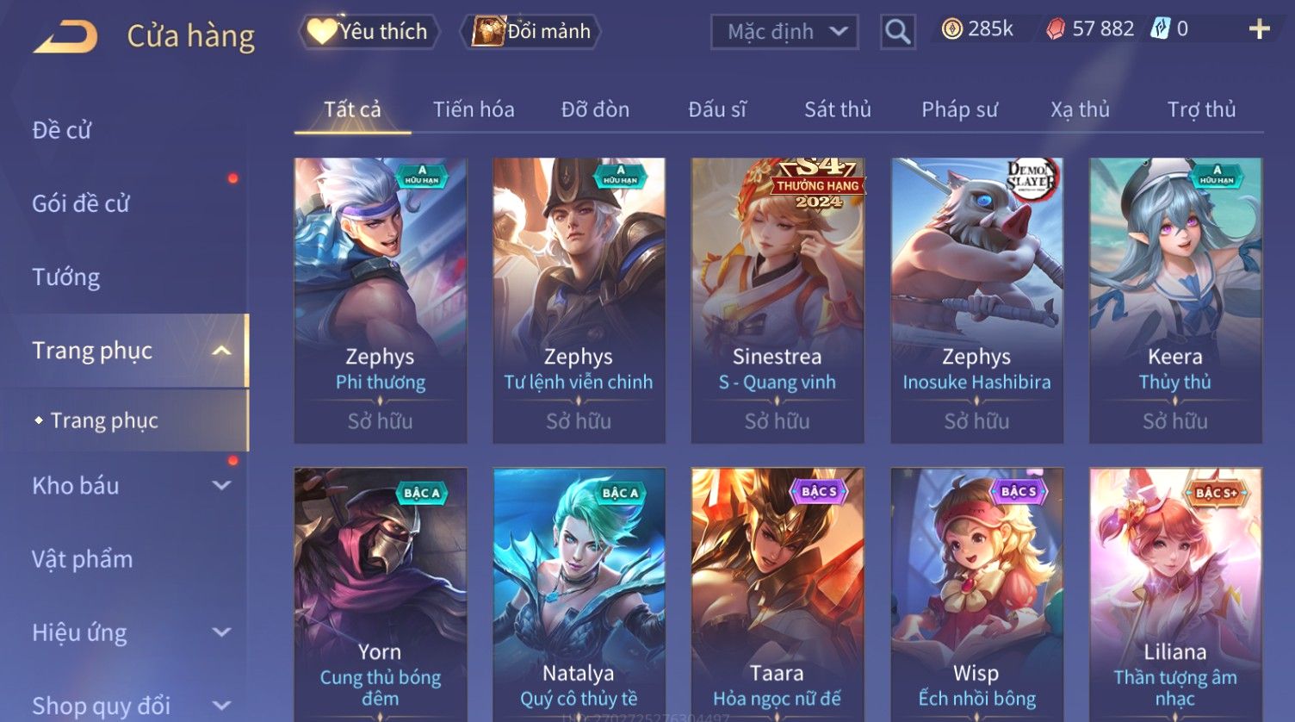Expand the Hiệu ứng sidebar section

click(221, 632)
